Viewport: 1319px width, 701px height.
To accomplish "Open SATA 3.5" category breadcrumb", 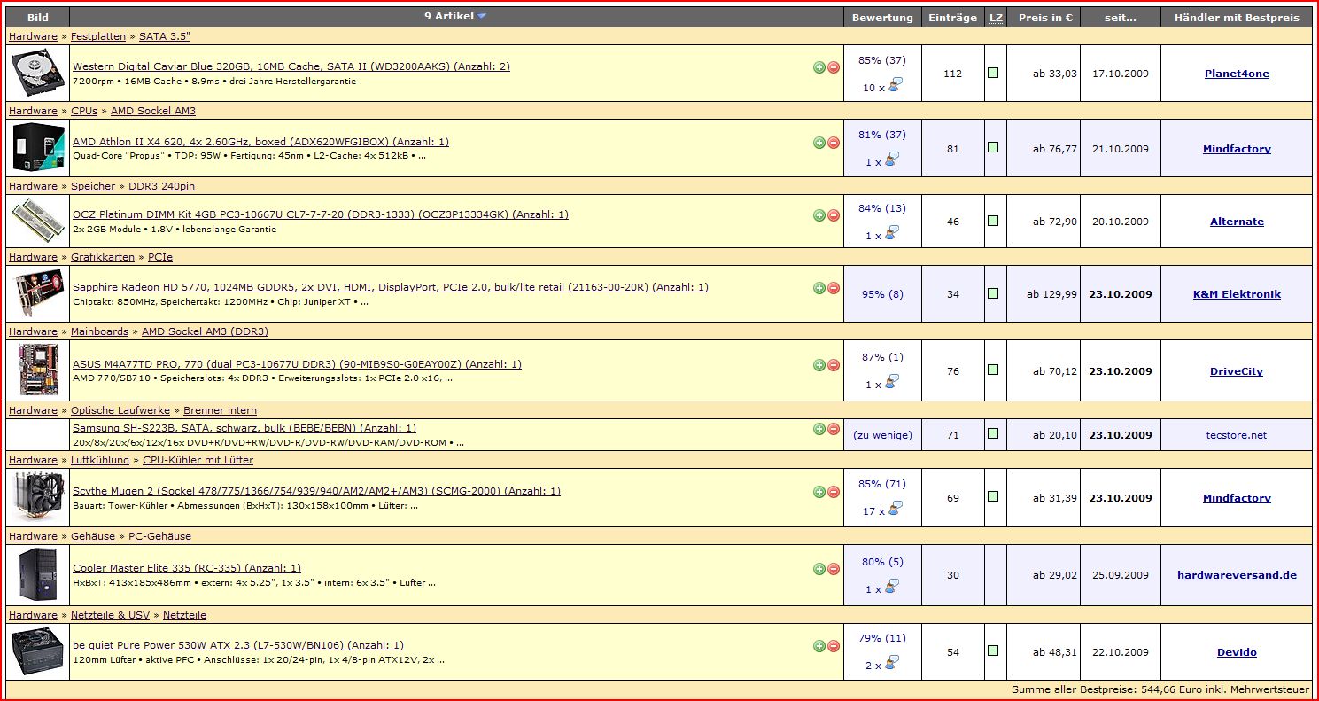I will 165,36.
